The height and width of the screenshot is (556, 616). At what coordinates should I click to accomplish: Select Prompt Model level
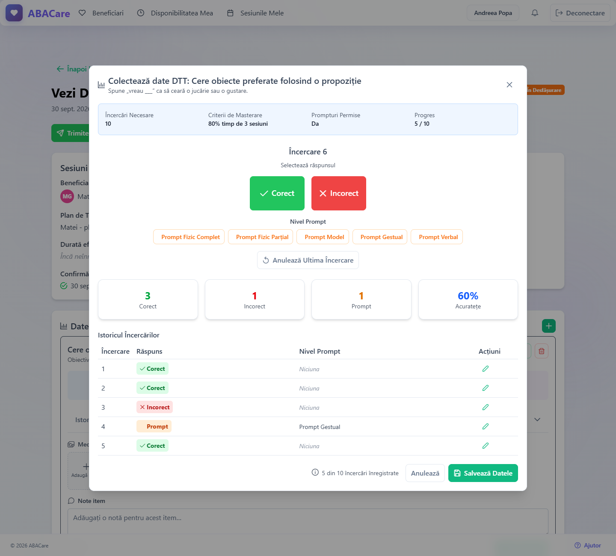coord(323,237)
